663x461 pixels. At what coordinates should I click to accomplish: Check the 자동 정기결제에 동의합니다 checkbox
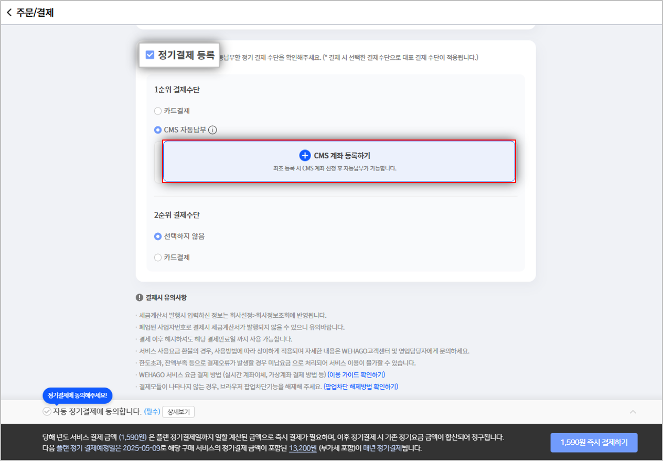[47, 412]
